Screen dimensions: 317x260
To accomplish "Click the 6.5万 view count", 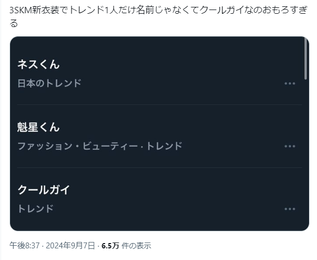I will click(110, 246).
